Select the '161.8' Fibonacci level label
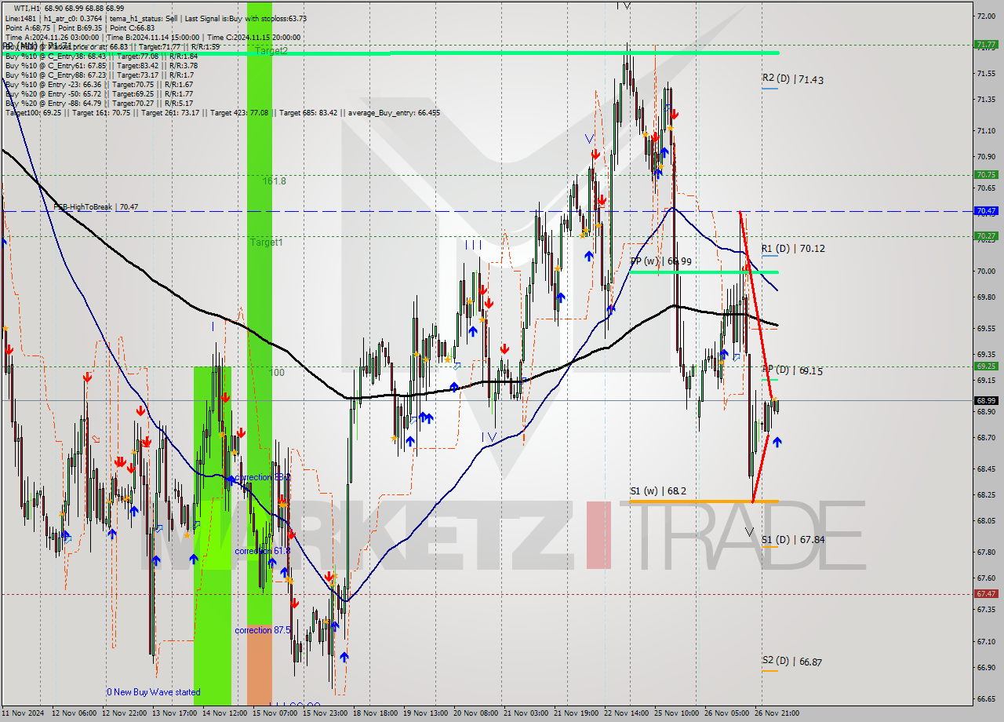This screenshot has width=1004, height=722. pyautogui.click(x=274, y=180)
